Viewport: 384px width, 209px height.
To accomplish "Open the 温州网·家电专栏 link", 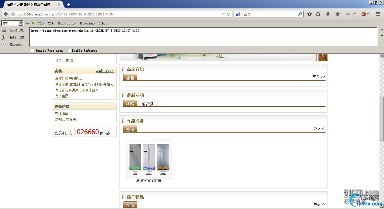I will [x=67, y=120].
